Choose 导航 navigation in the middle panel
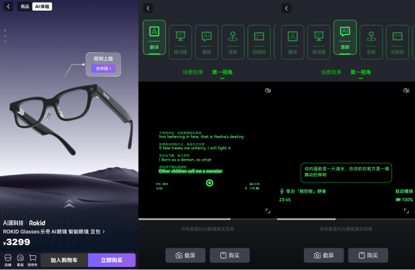This screenshot has height=270, width=415. point(233,42)
